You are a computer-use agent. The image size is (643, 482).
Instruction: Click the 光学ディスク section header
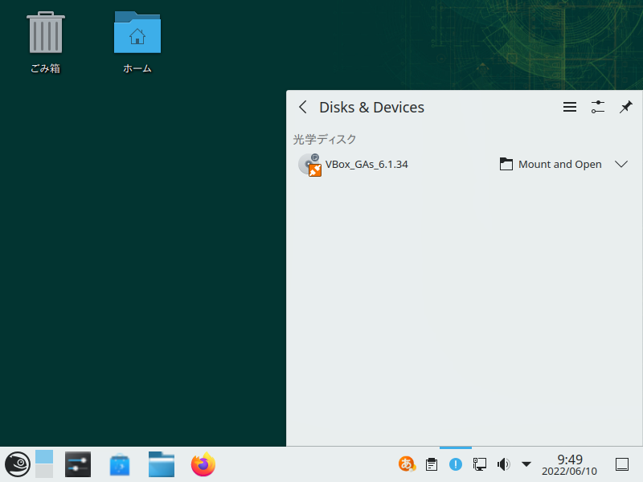pos(325,139)
